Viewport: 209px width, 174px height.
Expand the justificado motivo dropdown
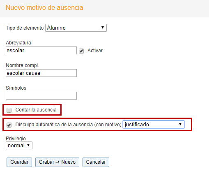pyautogui.click(x=154, y=125)
